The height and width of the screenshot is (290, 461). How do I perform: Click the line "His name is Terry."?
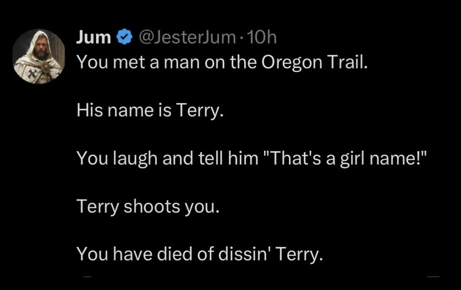click(x=150, y=111)
